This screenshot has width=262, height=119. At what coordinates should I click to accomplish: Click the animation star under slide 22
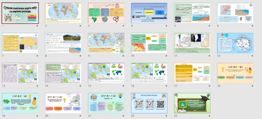coord(166,116)
